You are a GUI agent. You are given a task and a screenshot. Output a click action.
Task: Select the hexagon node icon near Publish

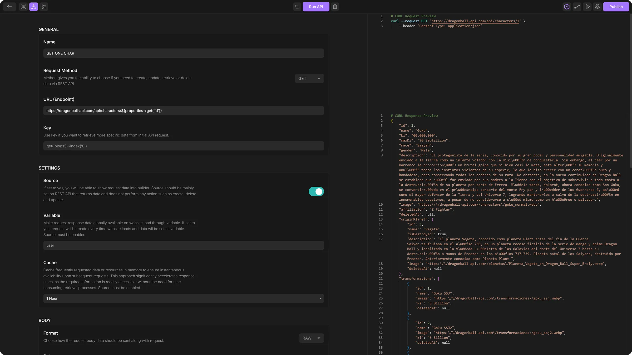[567, 7]
